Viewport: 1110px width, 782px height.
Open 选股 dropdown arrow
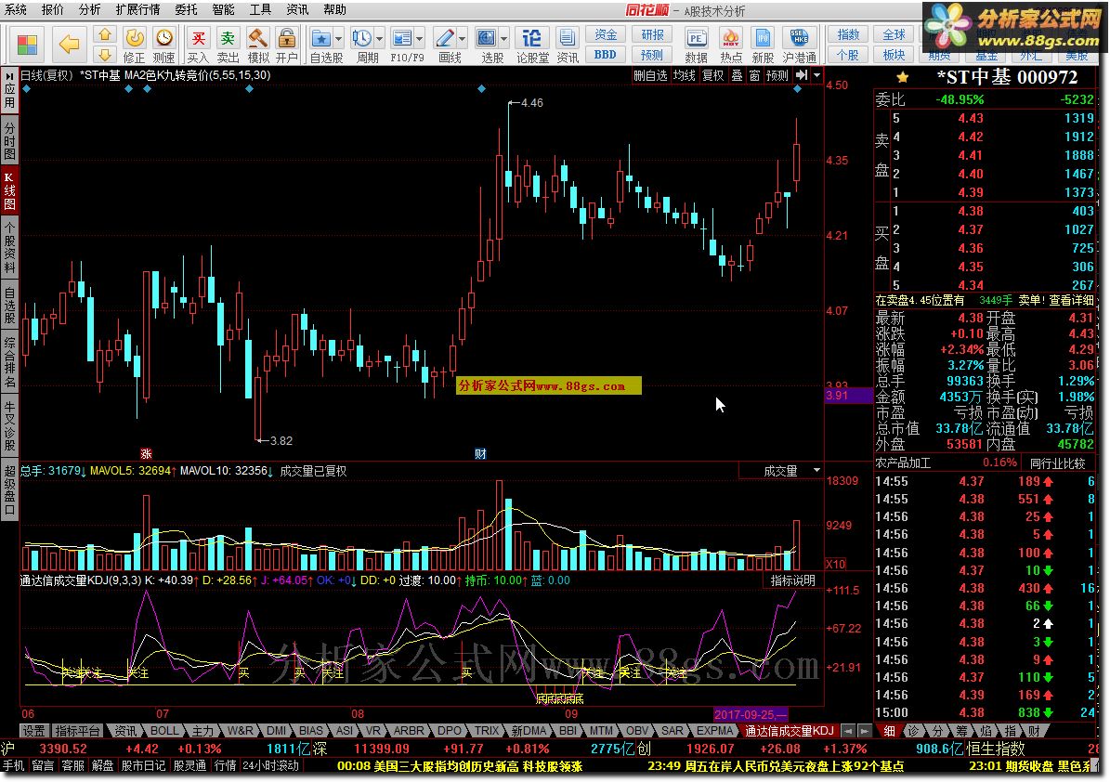(504, 38)
